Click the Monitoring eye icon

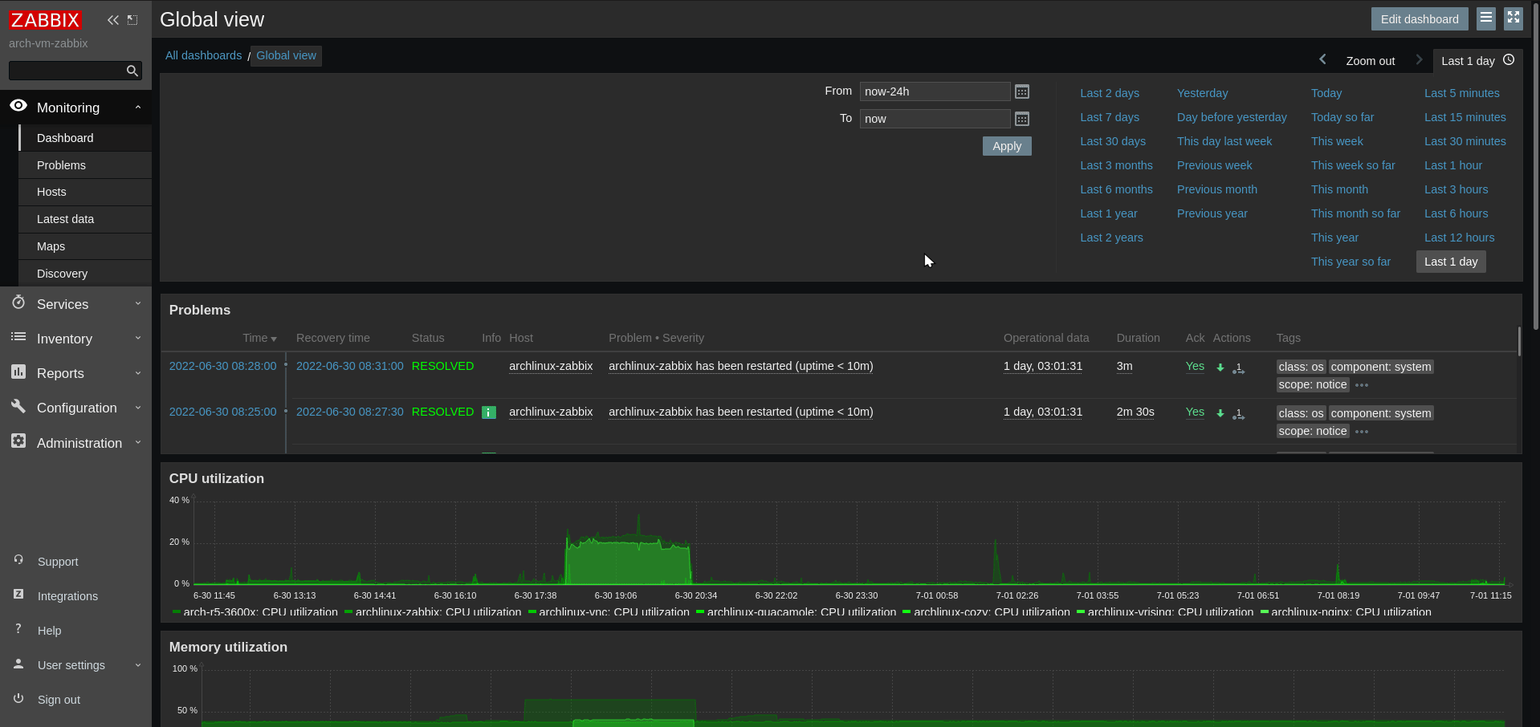[x=18, y=106]
